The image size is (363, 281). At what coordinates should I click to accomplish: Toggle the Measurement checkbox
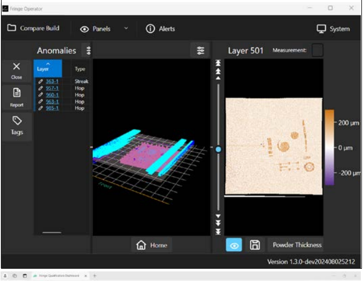click(x=317, y=50)
